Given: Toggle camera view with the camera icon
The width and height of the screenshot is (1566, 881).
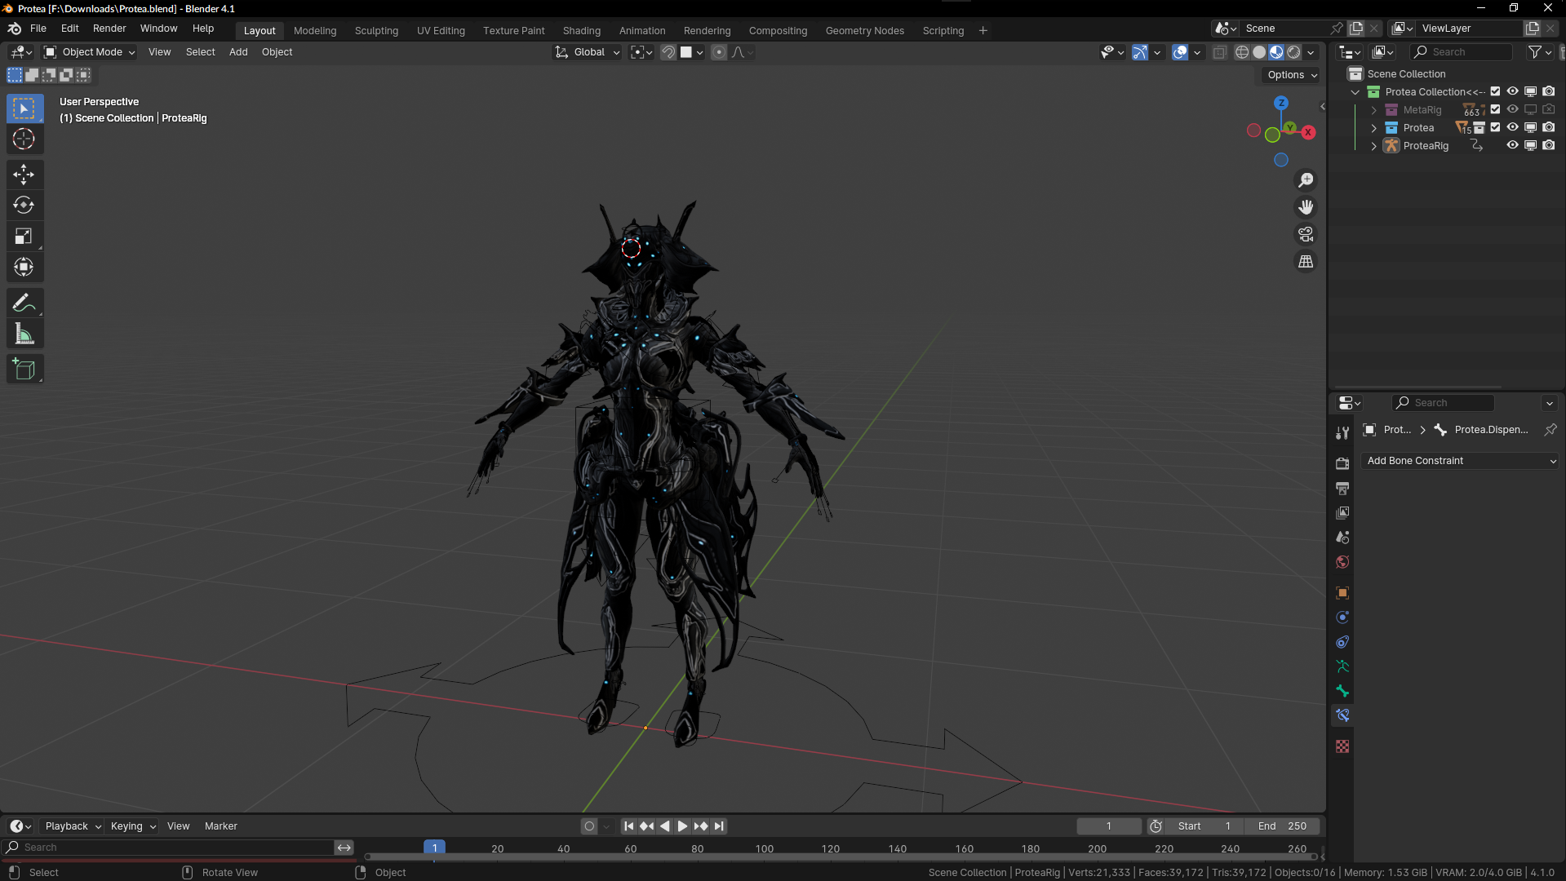Looking at the screenshot, I should coord(1306,235).
